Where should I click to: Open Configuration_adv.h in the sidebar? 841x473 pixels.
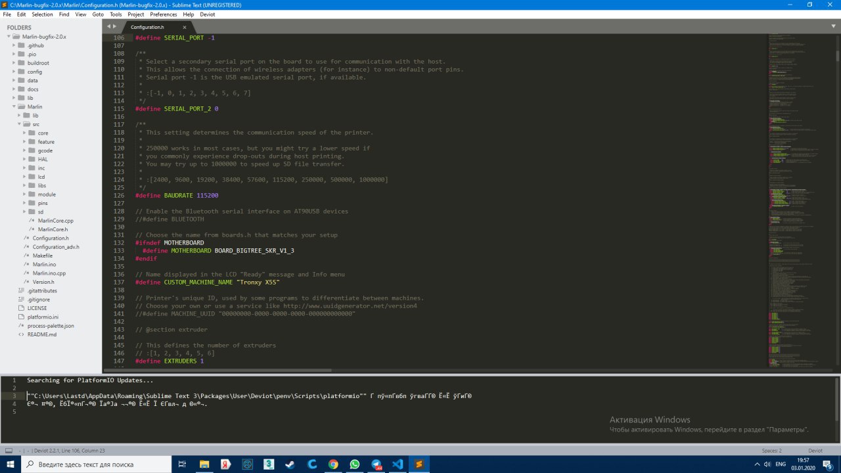click(x=56, y=247)
